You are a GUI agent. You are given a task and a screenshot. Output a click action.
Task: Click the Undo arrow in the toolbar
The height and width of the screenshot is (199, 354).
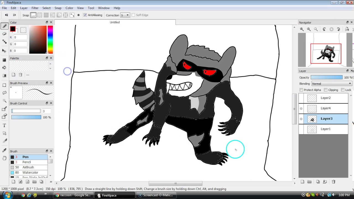(6, 15)
